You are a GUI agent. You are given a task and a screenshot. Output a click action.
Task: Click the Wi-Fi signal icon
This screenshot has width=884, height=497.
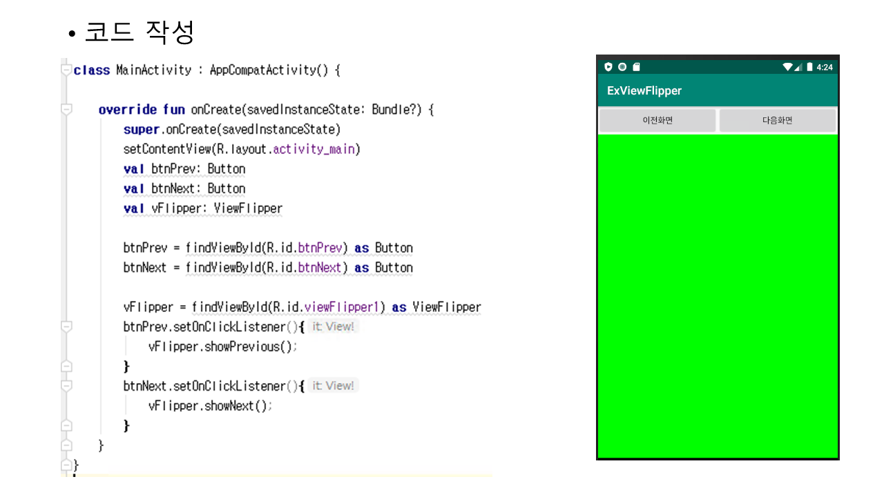pyautogui.click(x=788, y=67)
